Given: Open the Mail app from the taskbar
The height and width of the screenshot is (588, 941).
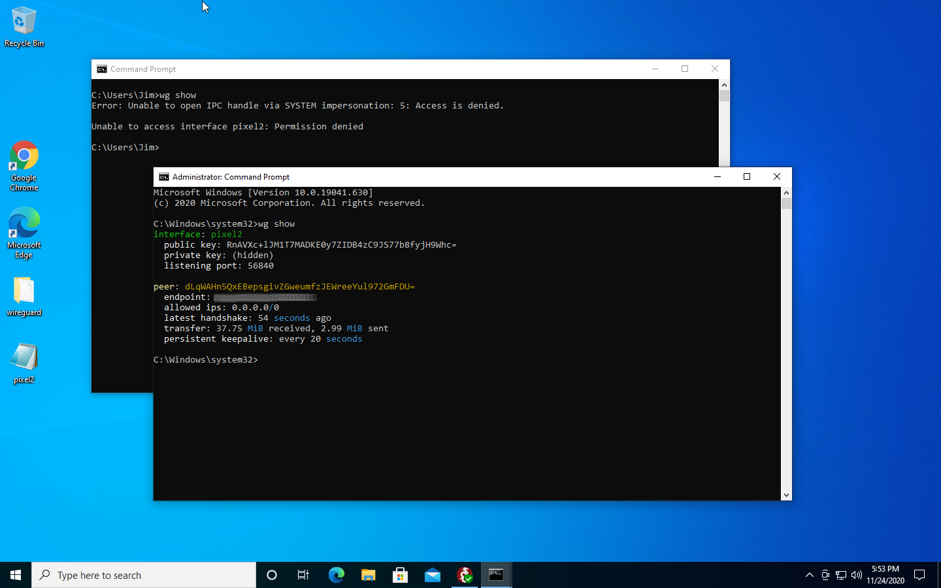Looking at the screenshot, I should (432, 575).
